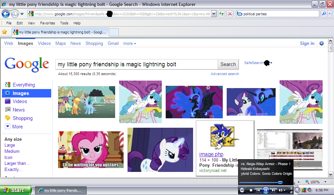
Task: Switch to the Videos tab in top navigation
Action: point(44,43)
